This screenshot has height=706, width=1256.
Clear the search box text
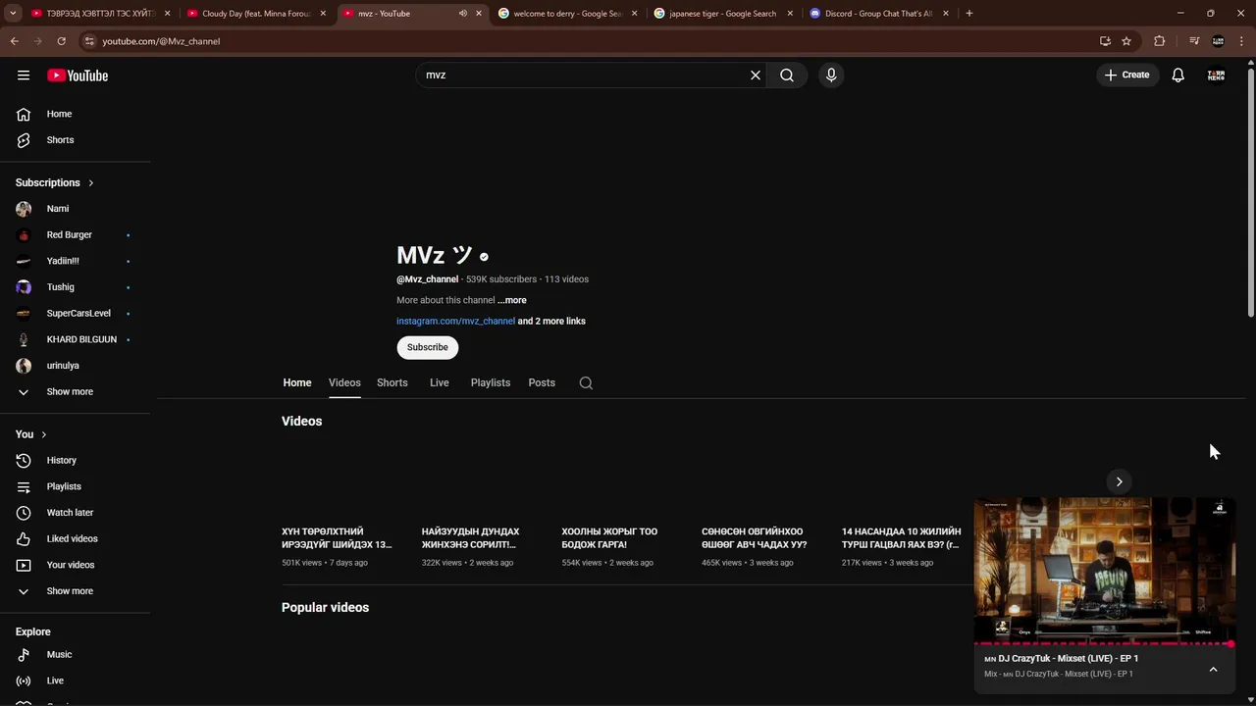point(756,76)
